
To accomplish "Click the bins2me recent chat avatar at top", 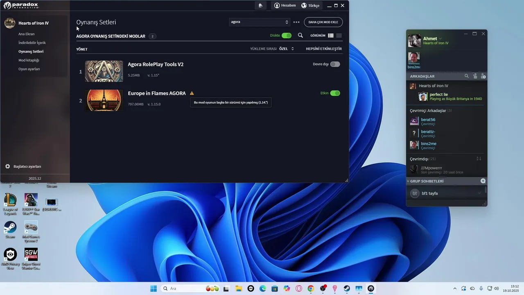I will tap(414, 58).
